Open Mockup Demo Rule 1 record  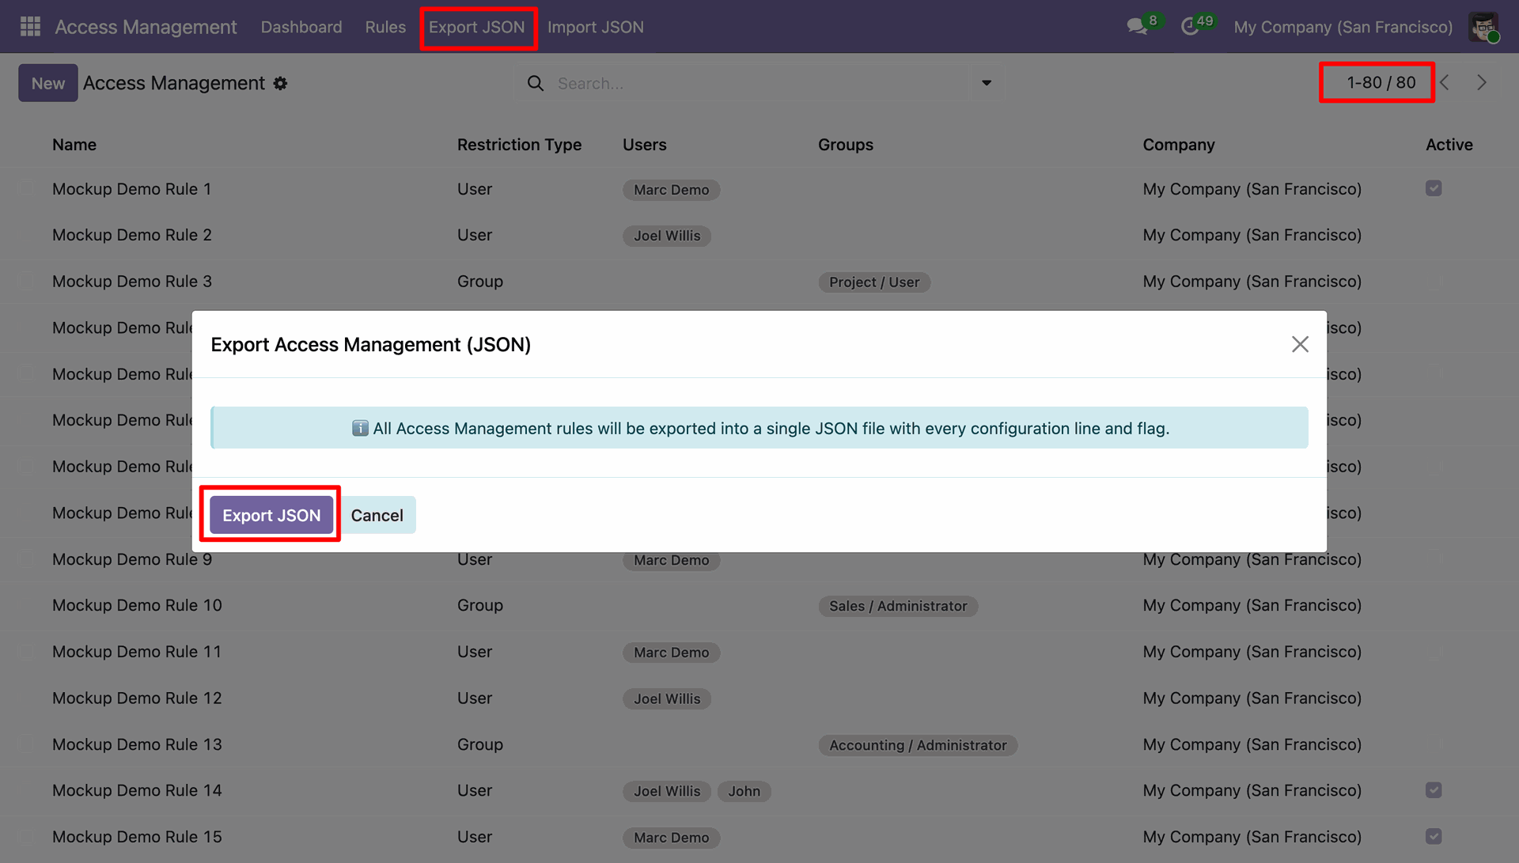coord(131,189)
